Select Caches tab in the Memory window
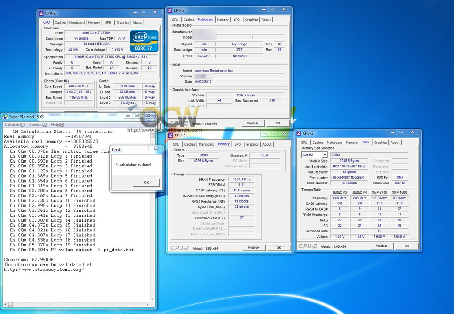 pyautogui.click(x=190, y=144)
